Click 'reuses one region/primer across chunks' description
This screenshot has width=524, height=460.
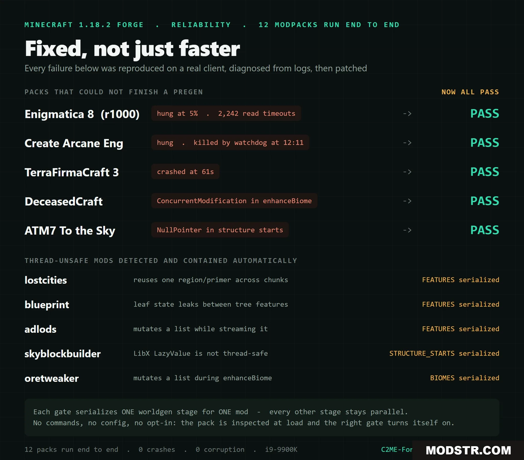point(210,280)
